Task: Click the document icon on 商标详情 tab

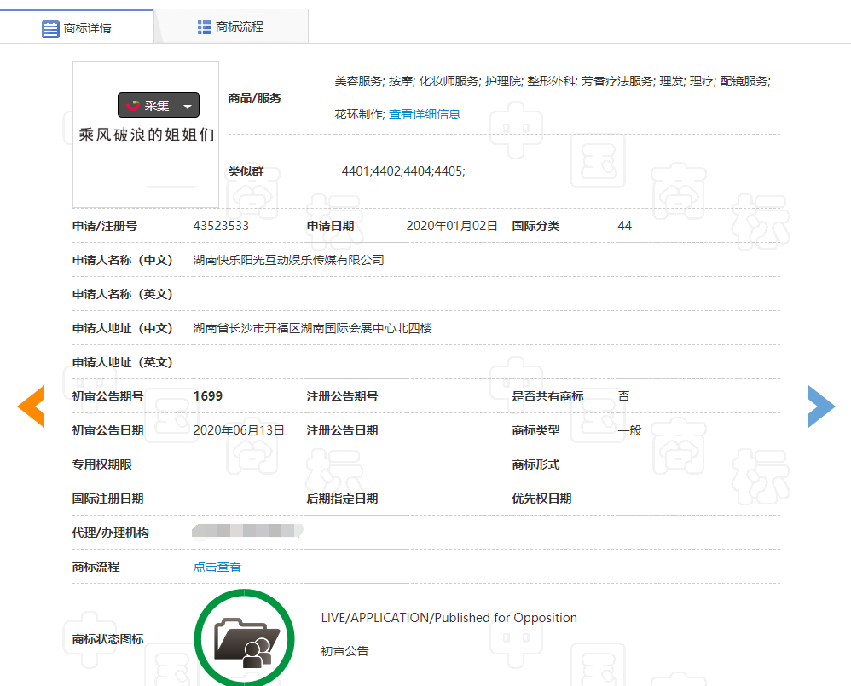Action: (51, 28)
